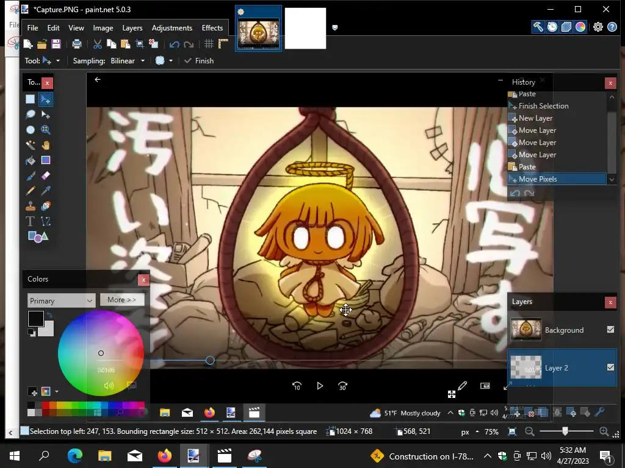Click the Open file folder icon
Viewport: 625px width, 468px height.
click(x=42, y=44)
